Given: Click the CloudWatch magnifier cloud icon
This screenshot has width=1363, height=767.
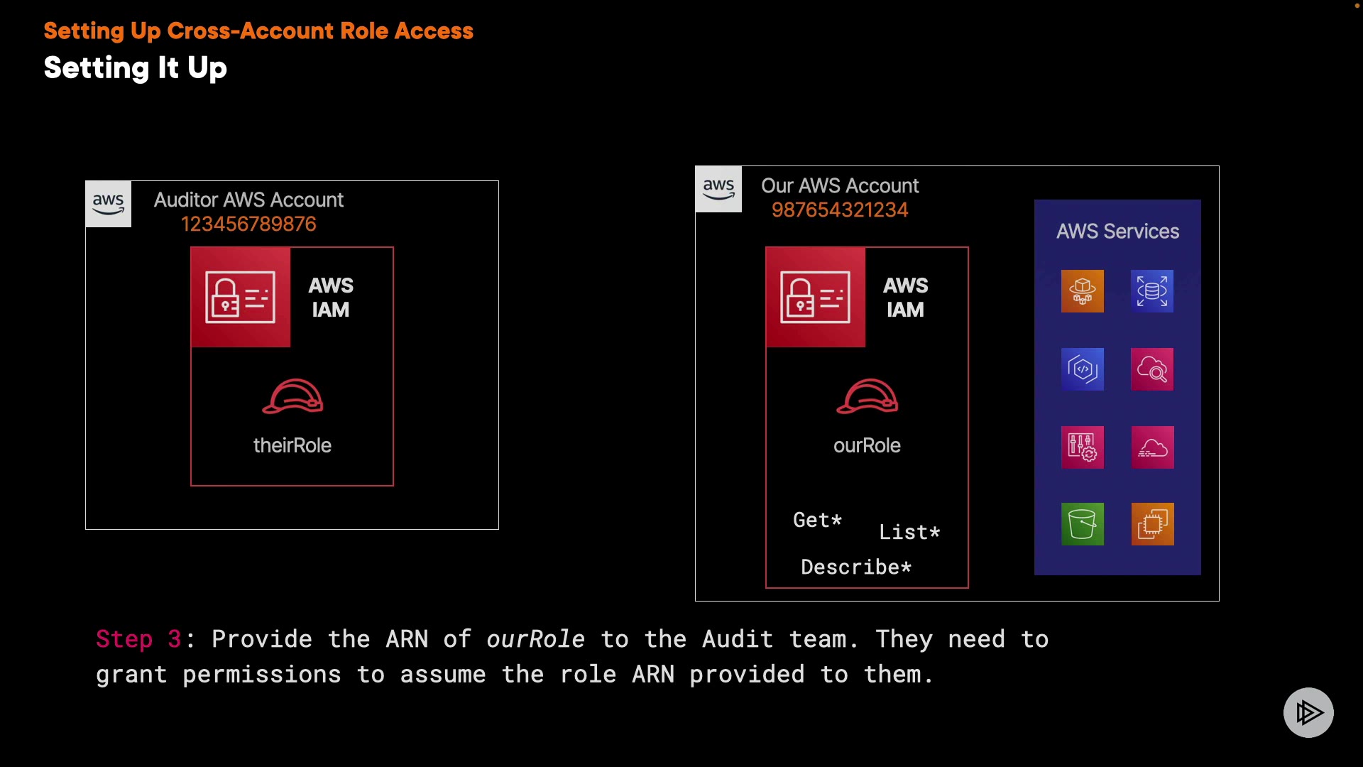Looking at the screenshot, I should pos(1151,369).
